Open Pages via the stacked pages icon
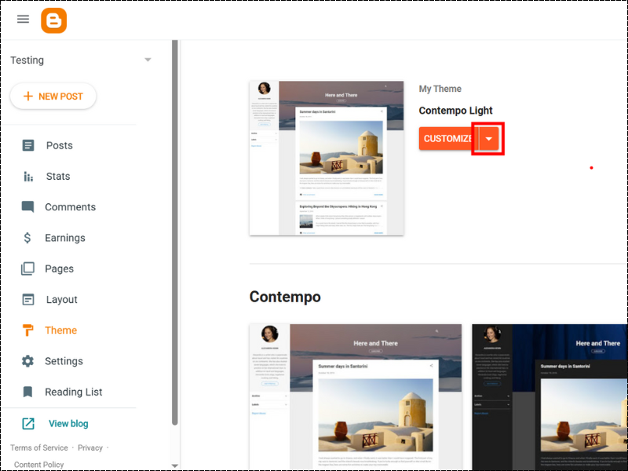628x471 pixels. (30, 268)
